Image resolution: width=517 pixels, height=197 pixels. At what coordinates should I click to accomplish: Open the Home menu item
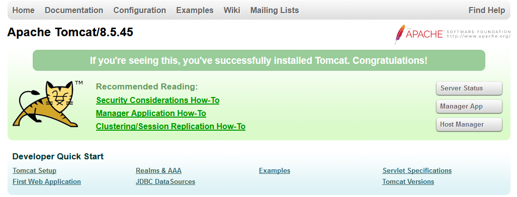pyautogui.click(x=24, y=10)
